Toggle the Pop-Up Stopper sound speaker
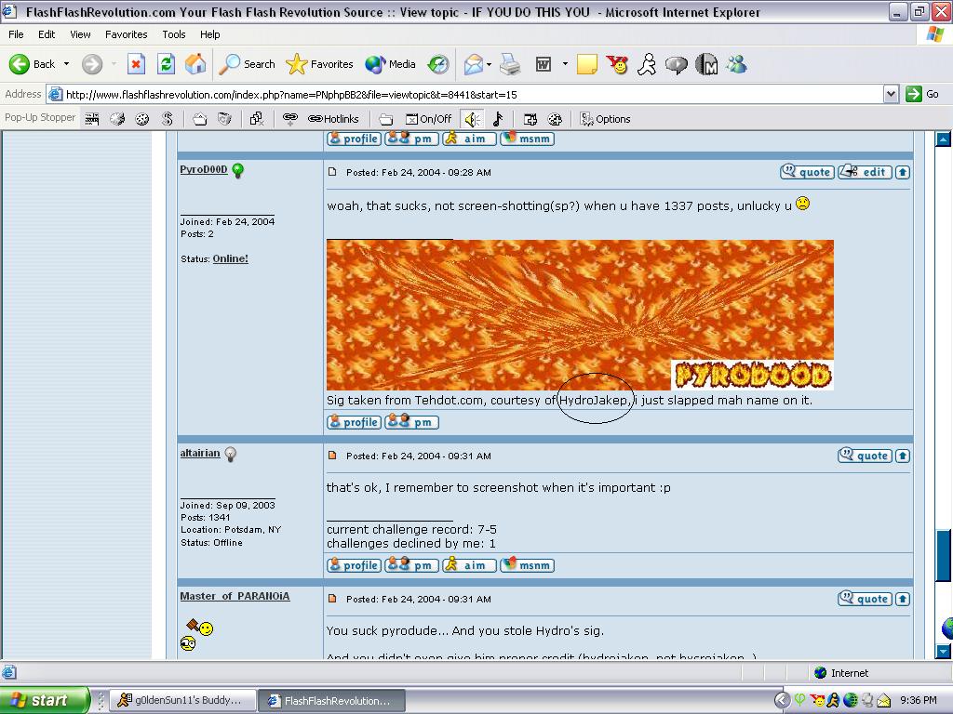 click(x=472, y=119)
